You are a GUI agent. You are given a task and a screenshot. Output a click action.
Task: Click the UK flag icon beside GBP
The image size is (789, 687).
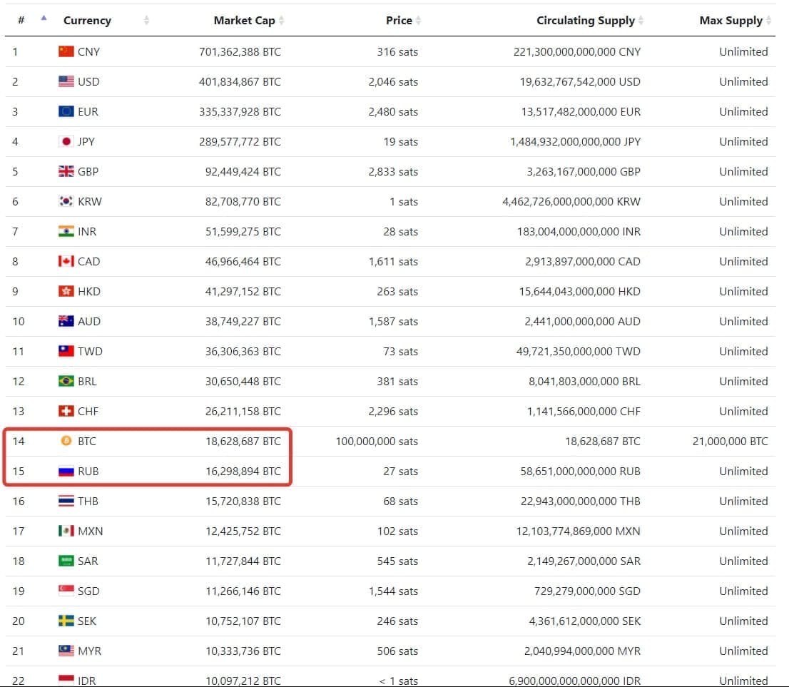click(66, 171)
